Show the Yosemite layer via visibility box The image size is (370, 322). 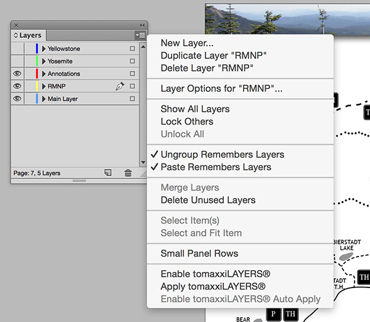click(x=17, y=61)
